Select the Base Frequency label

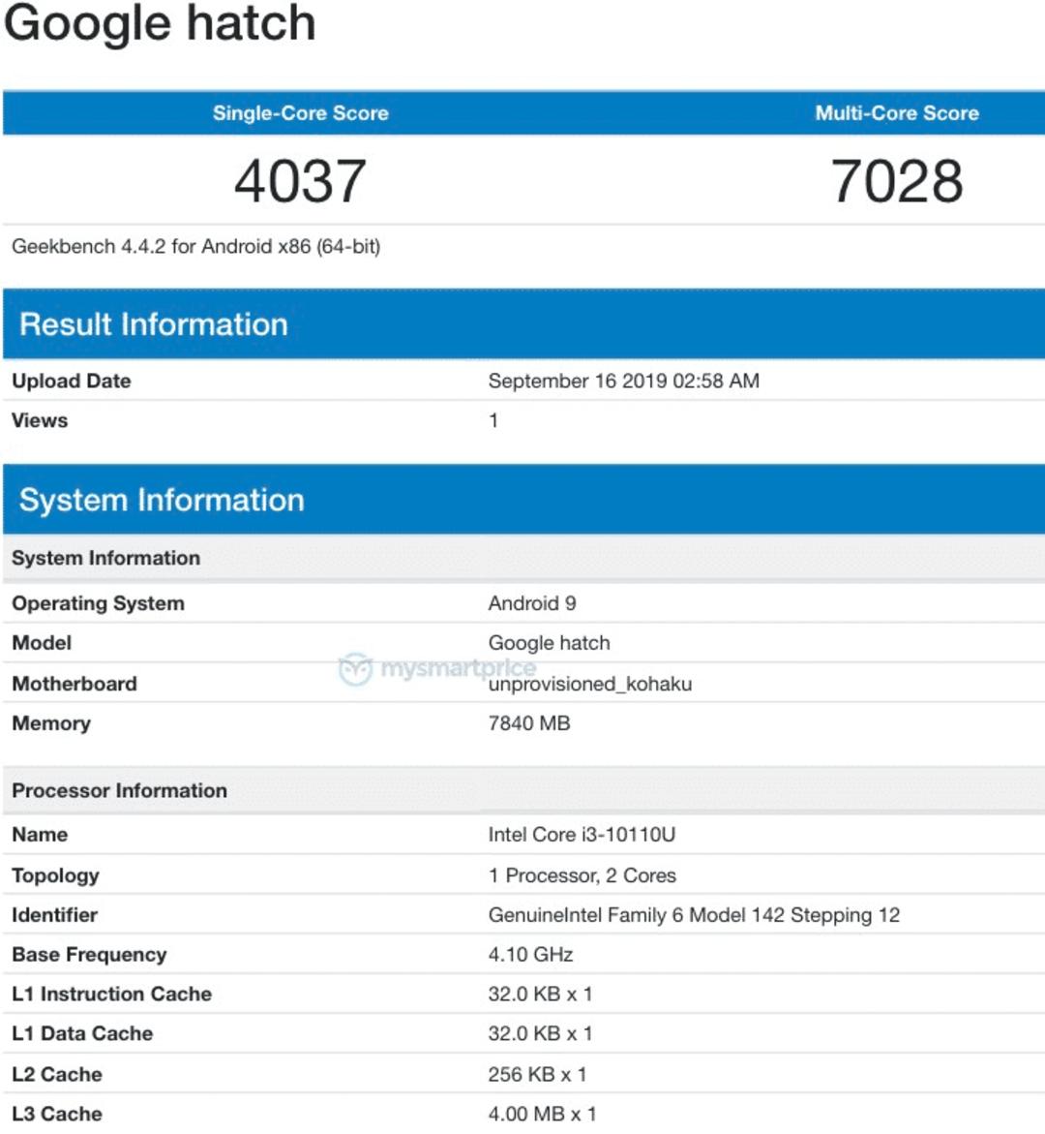pos(90,956)
